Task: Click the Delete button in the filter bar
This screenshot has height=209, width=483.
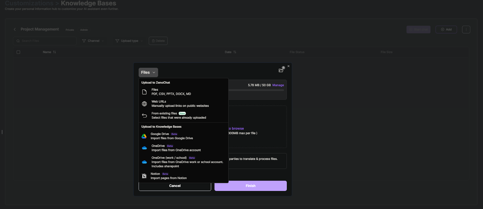Action: tap(158, 41)
